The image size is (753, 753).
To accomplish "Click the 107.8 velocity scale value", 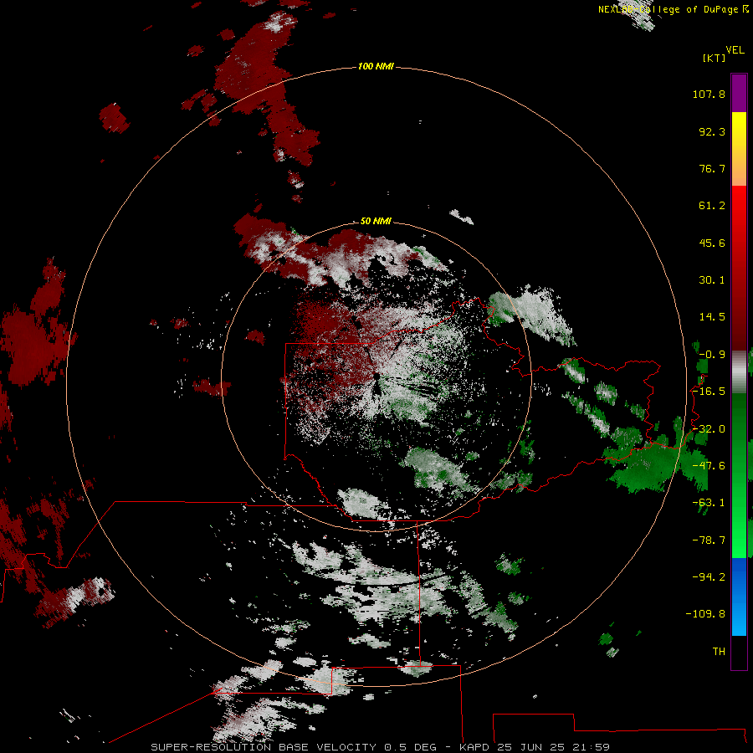I will (709, 94).
